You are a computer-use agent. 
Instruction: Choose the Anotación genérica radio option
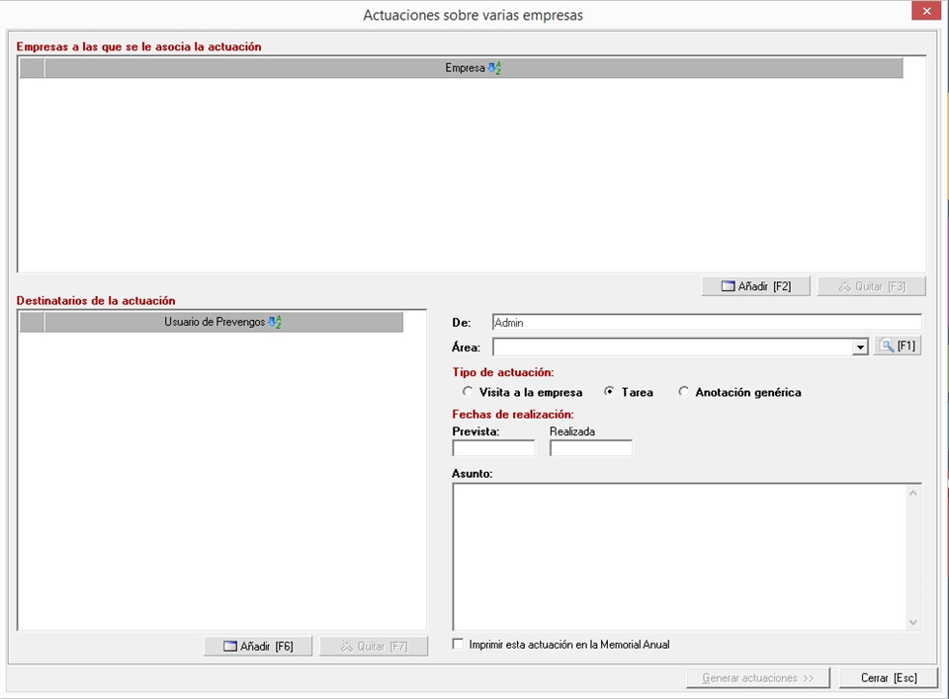[683, 392]
